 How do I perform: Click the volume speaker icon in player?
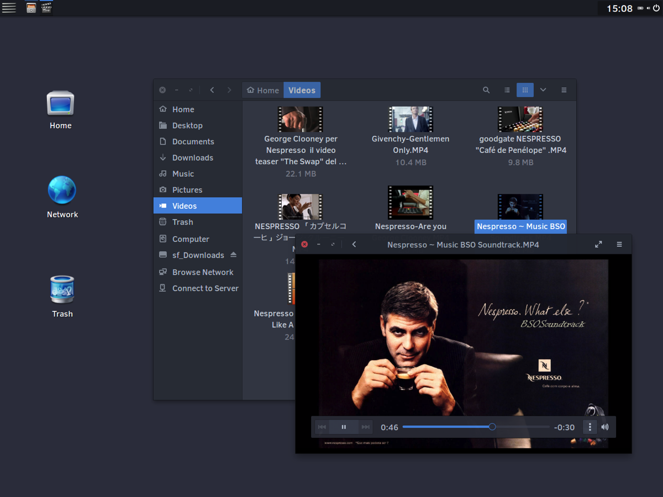click(x=605, y=427)
